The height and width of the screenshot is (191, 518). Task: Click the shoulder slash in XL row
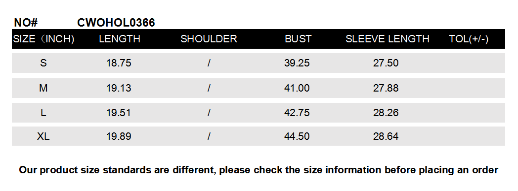pyautogui.click(x=209, y=136)
